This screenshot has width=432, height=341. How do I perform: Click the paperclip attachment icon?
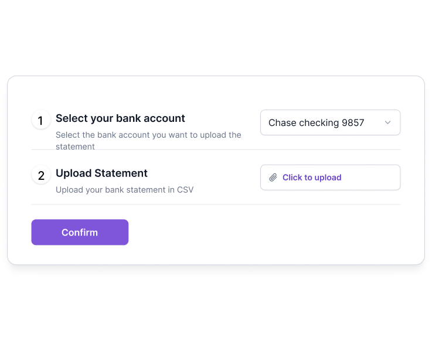[273, 178]
